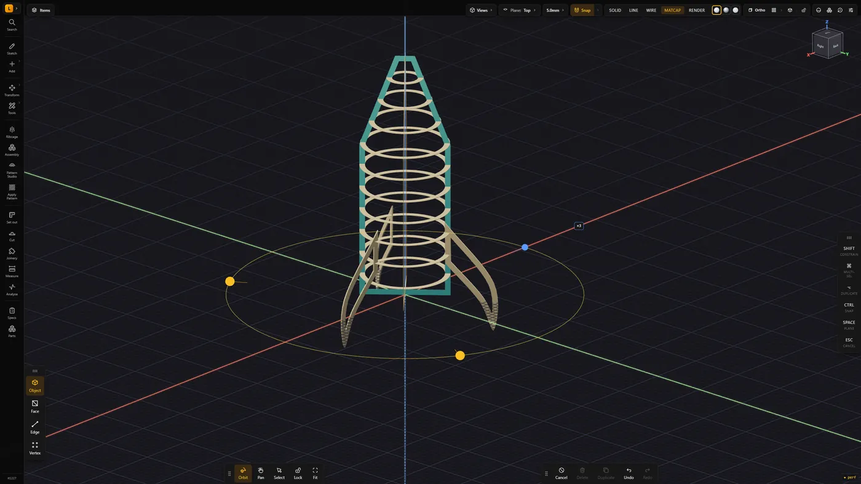The height and width of the screenshot is (484, 861).
Task: Switch to WIRE display mode
Action: click(651, 10)
